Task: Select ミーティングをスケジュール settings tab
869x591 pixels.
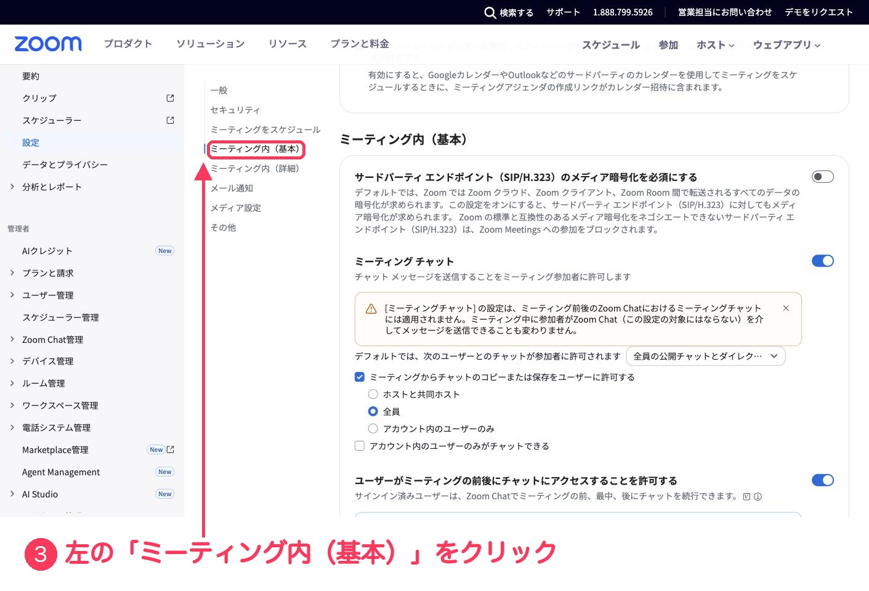Action: pos(265,129)
